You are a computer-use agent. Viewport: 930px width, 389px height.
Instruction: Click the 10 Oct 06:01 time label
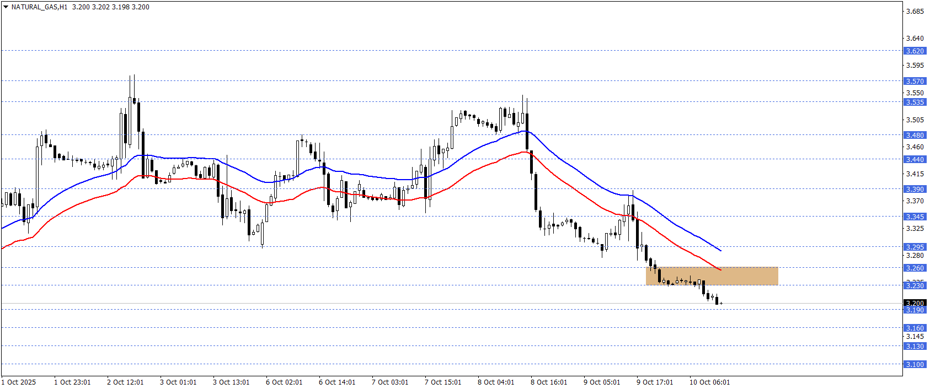pyautogui.click(x=709, y=382)
